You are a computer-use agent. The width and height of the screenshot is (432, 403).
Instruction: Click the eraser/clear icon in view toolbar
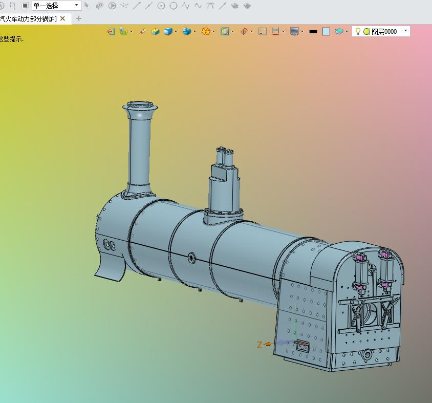click(142, 31)
